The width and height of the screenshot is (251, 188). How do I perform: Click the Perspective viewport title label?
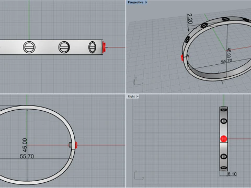135,2
